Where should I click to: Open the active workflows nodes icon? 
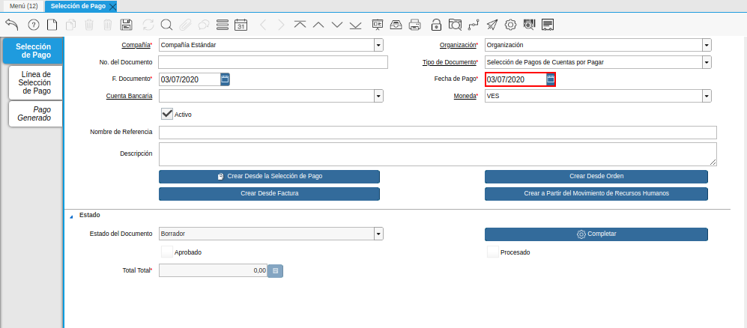474,24
